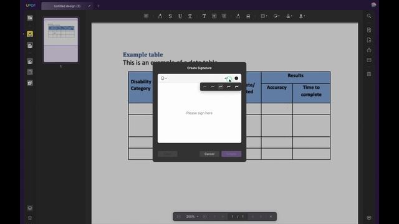
Task: Zoom in using plus button in bottom bar
Action: pos(205,217)
